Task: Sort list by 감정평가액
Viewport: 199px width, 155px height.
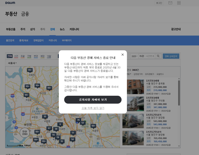Action: coord(138,74)
